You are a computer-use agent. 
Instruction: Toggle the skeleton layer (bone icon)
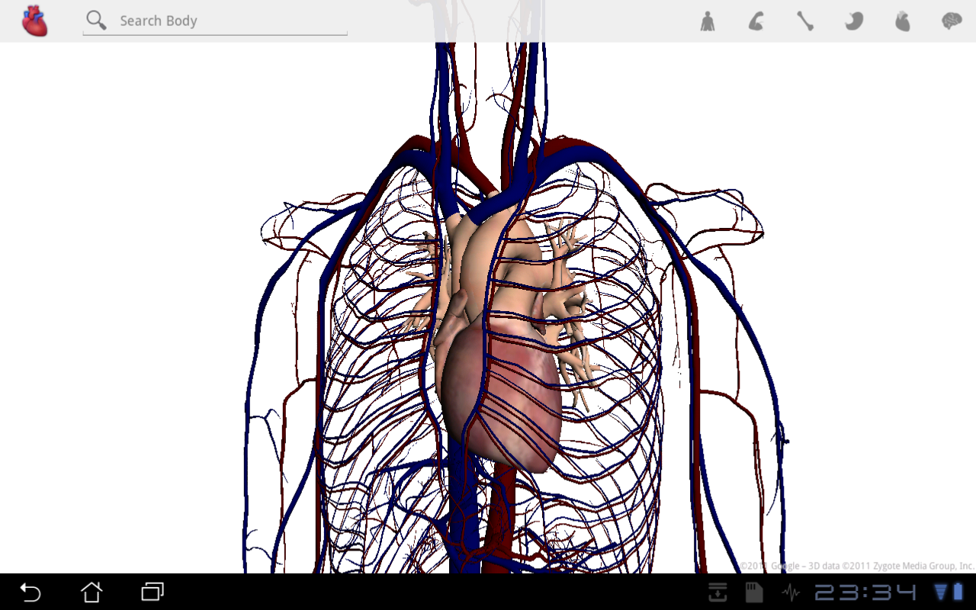click(x=805, y=21)
